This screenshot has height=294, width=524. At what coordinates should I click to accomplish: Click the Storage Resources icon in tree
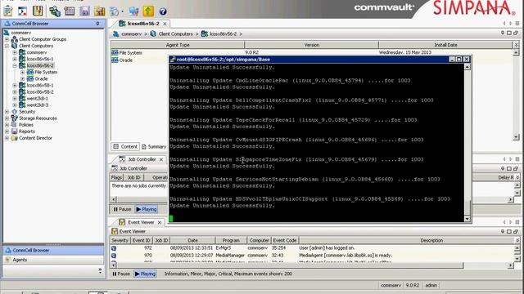(15, 118)
